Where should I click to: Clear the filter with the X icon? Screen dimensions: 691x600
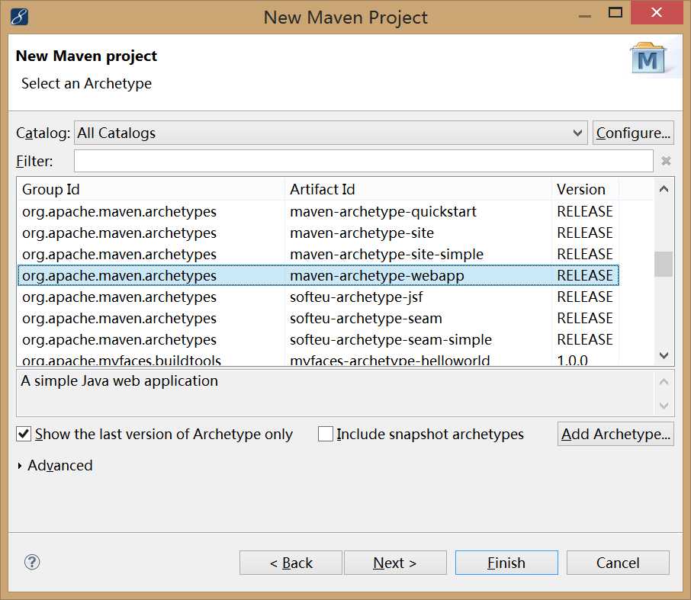(x=666, y=161)
